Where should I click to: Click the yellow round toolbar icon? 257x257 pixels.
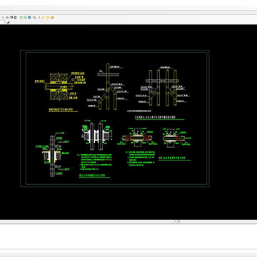click(47, 17)
